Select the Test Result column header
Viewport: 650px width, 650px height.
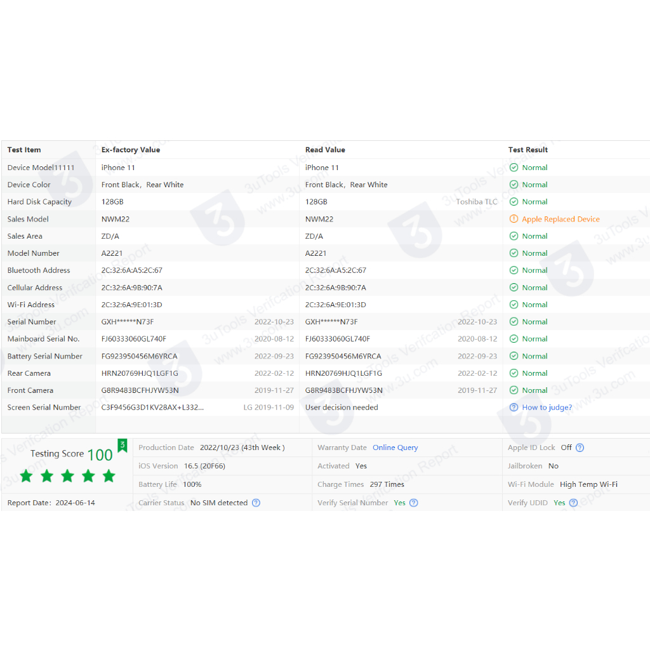click(x=527, y=150)
